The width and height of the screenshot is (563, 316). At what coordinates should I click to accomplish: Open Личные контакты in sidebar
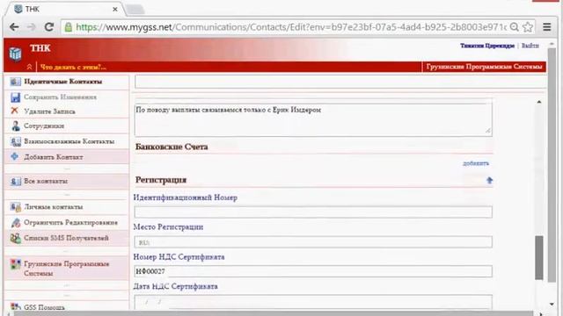[53, 207]
